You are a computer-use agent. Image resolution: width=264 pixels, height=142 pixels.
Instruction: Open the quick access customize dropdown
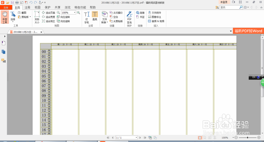click(45, 3)
